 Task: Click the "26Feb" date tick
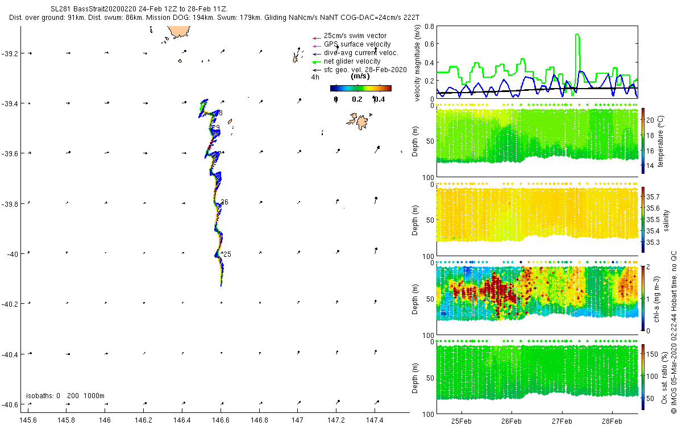(511, 422)
